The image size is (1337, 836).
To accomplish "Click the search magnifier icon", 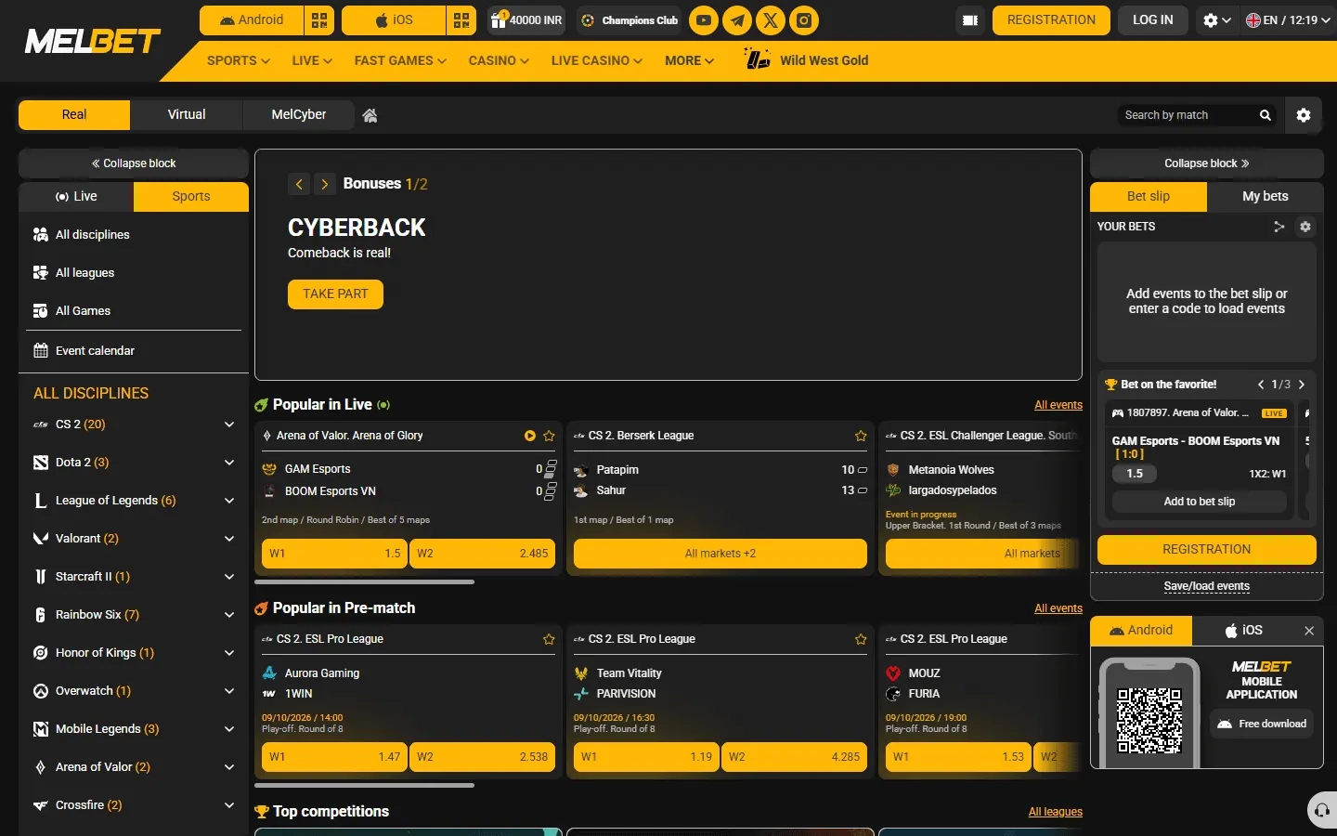I will (x=1265, y=115).
